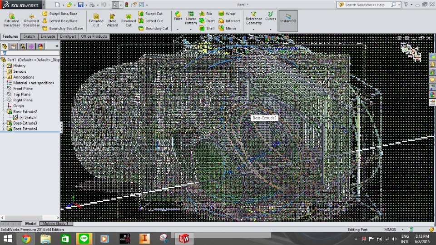Open the Curves dropdown arrow
The height and width of the screenshot is (245, 436).
click(270, 29)
